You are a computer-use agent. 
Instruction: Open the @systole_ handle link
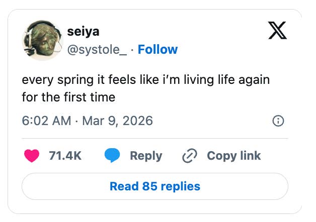click(96, 49)
